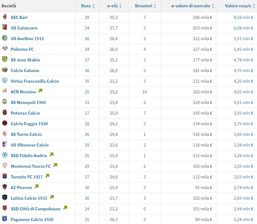This screenshot has height=224, width=257.
Task: Click squad value 6,08 mln € for Catanzaro
Action: click(x=243, y=28)
